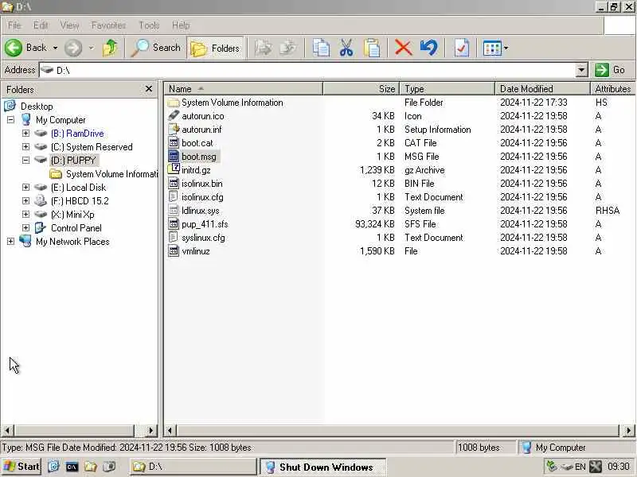Click the Go button
This screenshot has height=477, width=637.
(x=610, y=70)
